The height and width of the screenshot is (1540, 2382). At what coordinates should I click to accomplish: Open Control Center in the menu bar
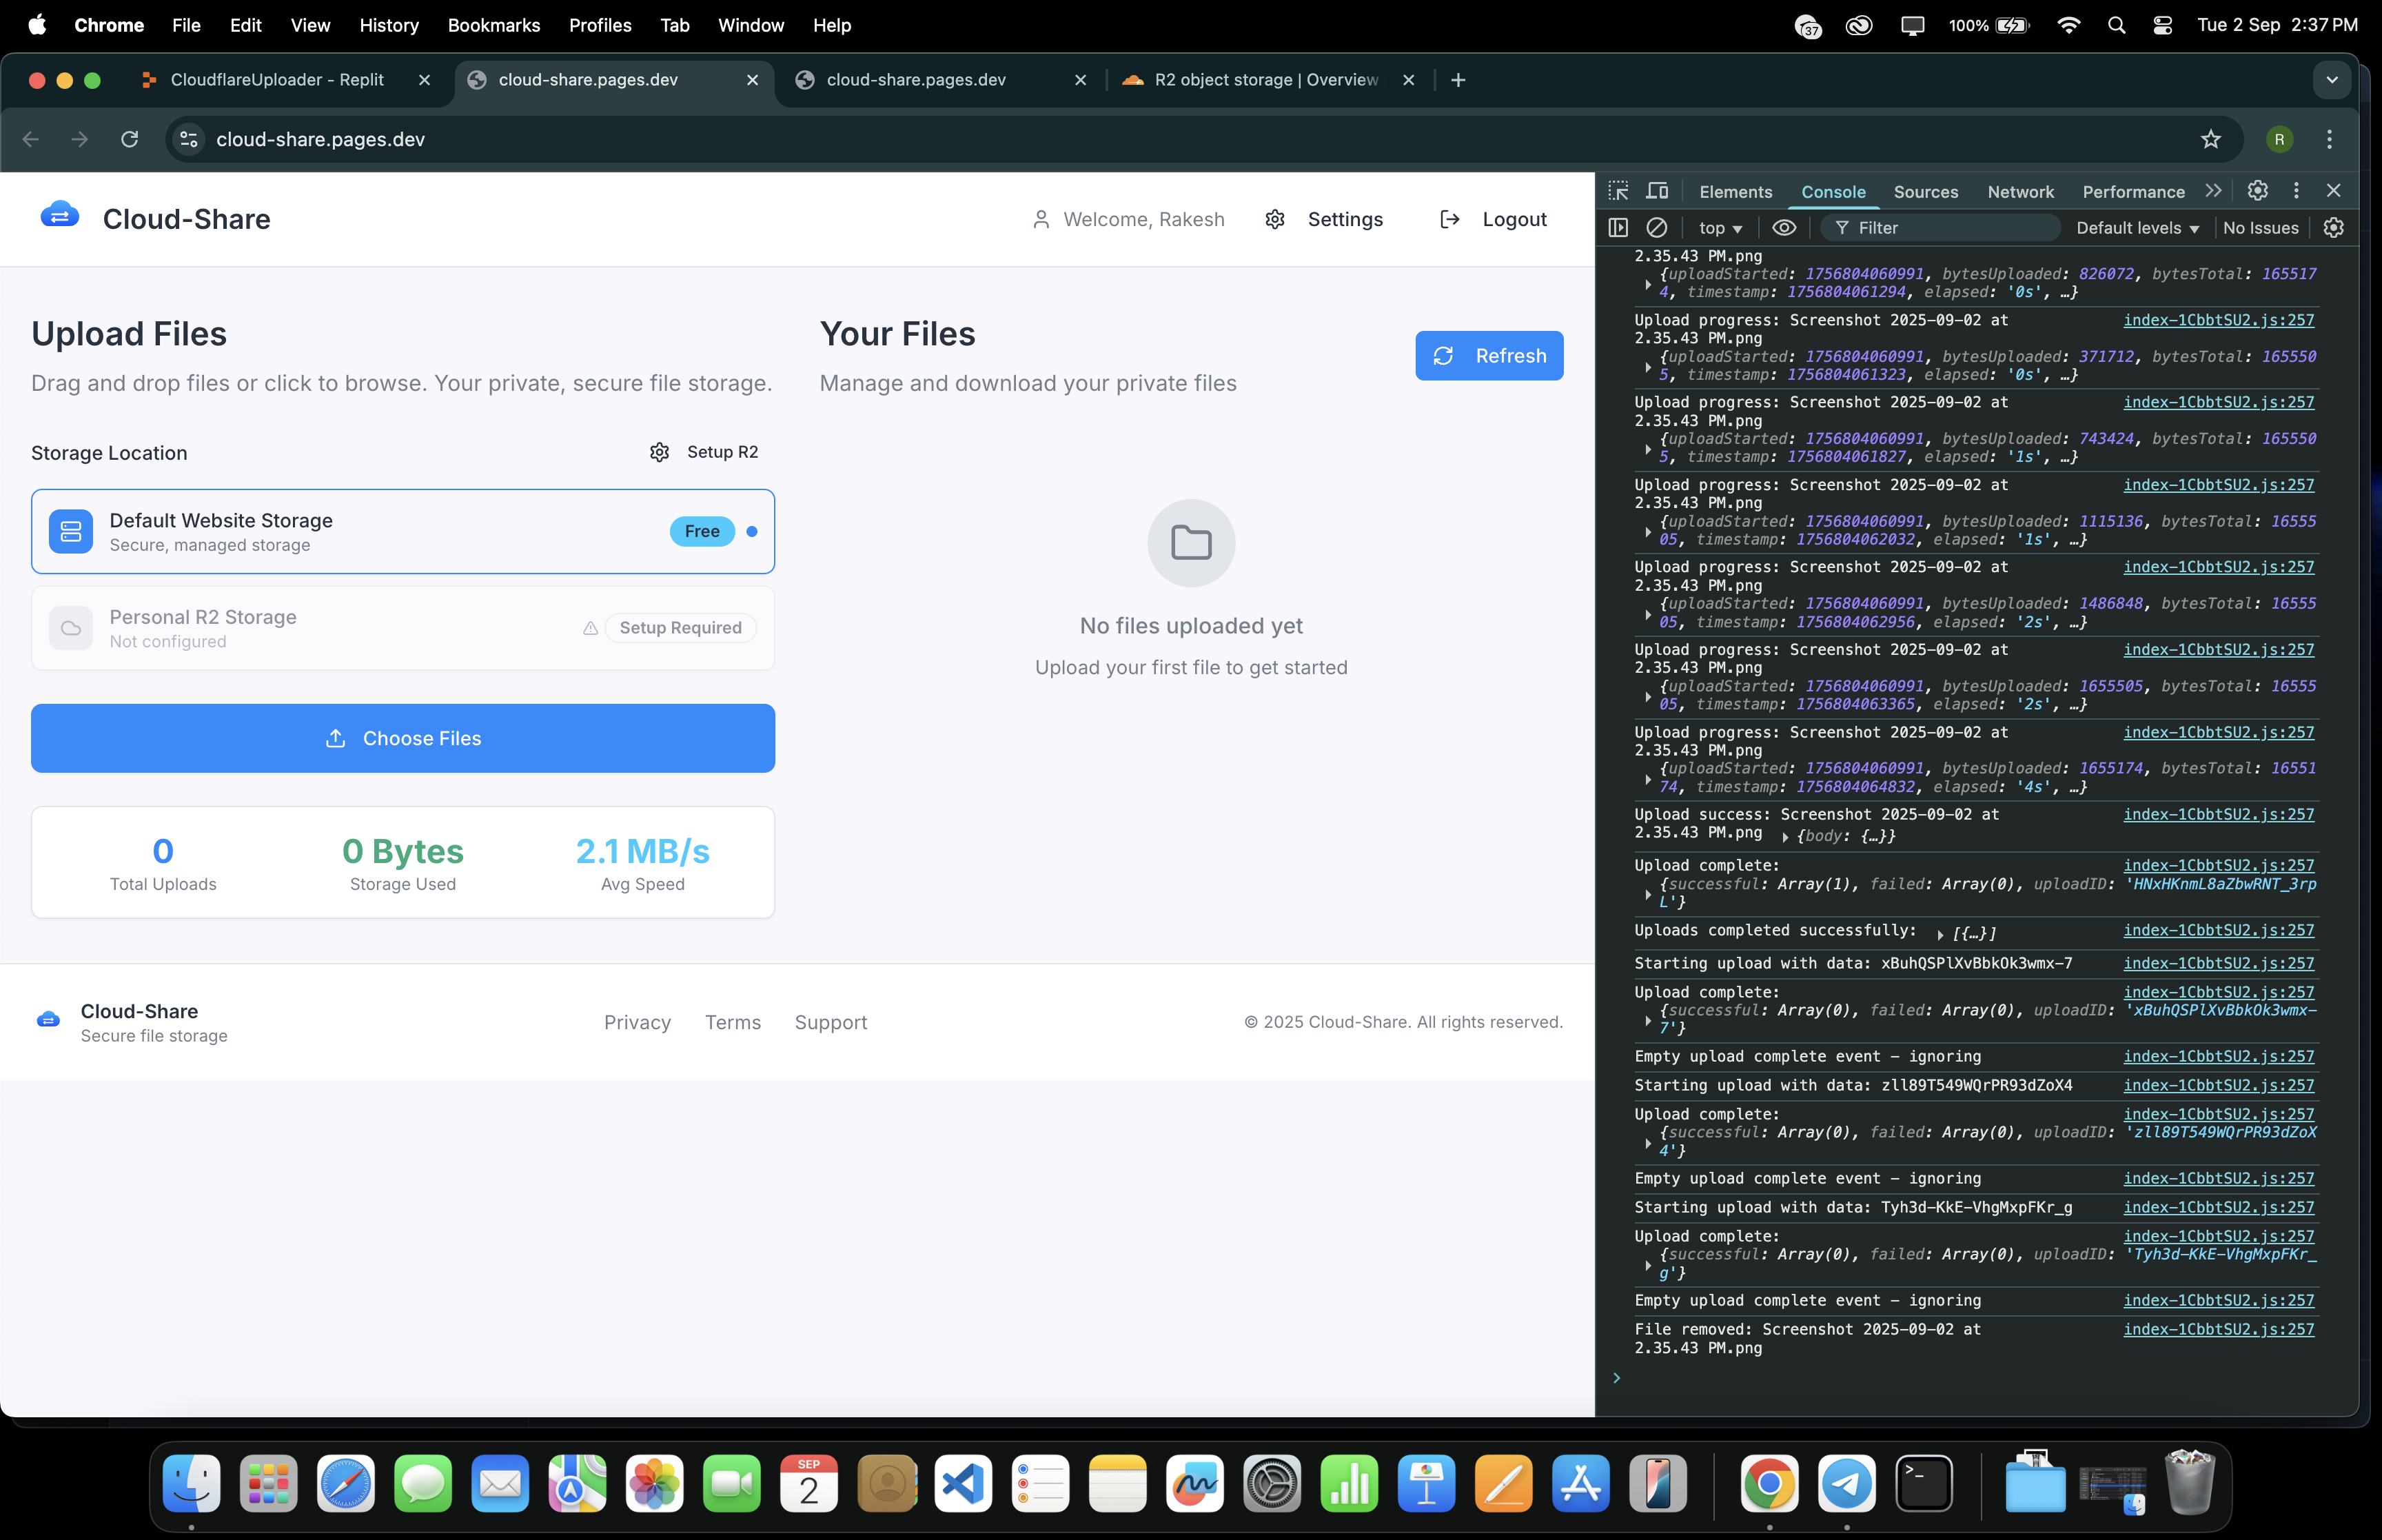(x=2162, y=25)
